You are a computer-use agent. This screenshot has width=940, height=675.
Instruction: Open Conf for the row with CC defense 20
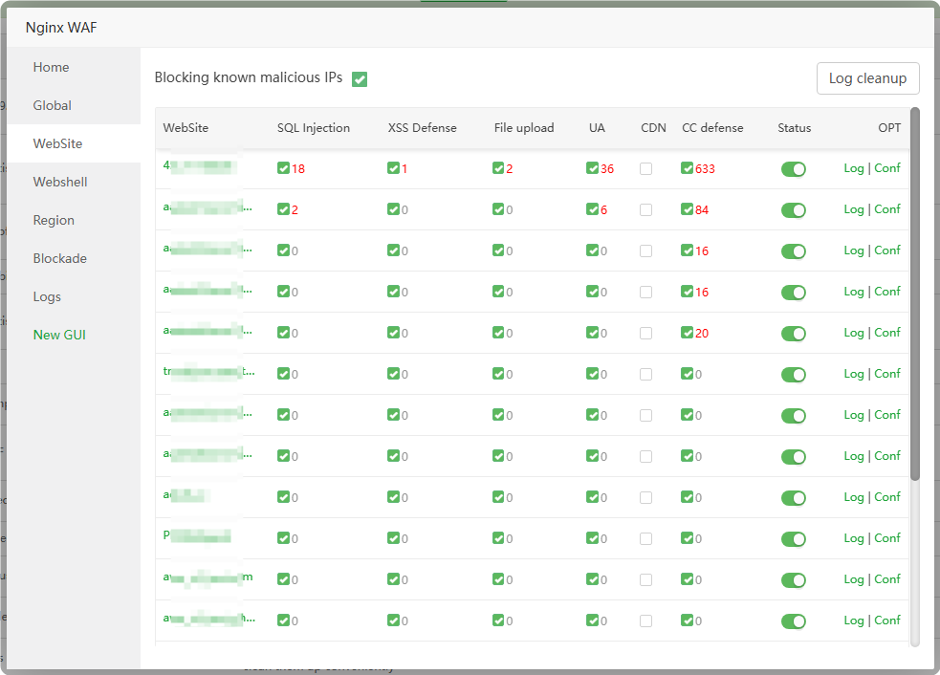(887, 333)
